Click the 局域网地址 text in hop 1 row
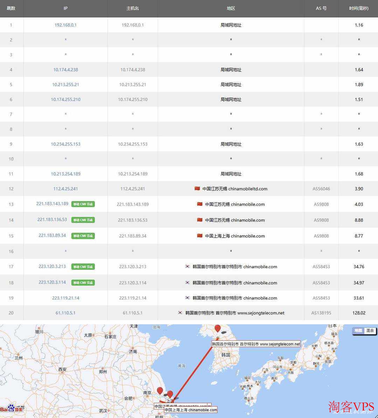The image size is (378, 418). point(231,25)
